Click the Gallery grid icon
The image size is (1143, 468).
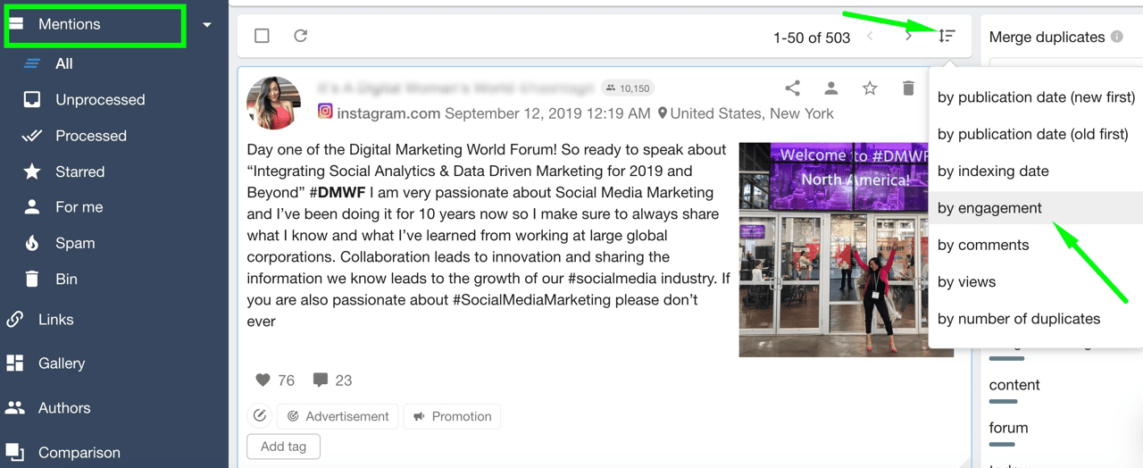(15, 364)
